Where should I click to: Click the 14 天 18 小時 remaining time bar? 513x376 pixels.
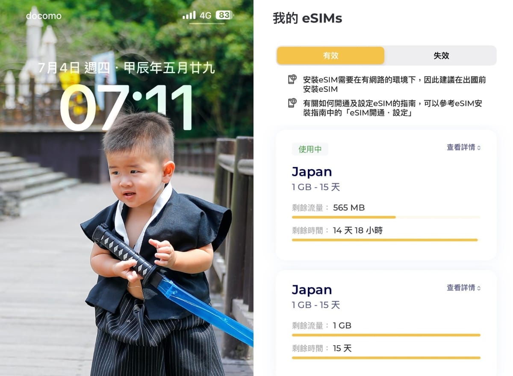(386, 240)
